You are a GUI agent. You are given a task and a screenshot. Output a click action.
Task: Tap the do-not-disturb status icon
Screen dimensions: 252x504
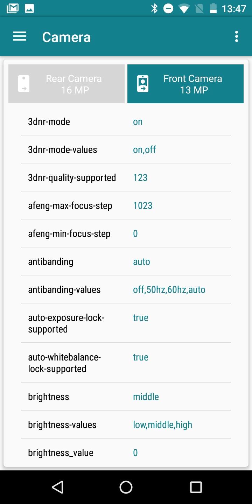pos(168,8)
